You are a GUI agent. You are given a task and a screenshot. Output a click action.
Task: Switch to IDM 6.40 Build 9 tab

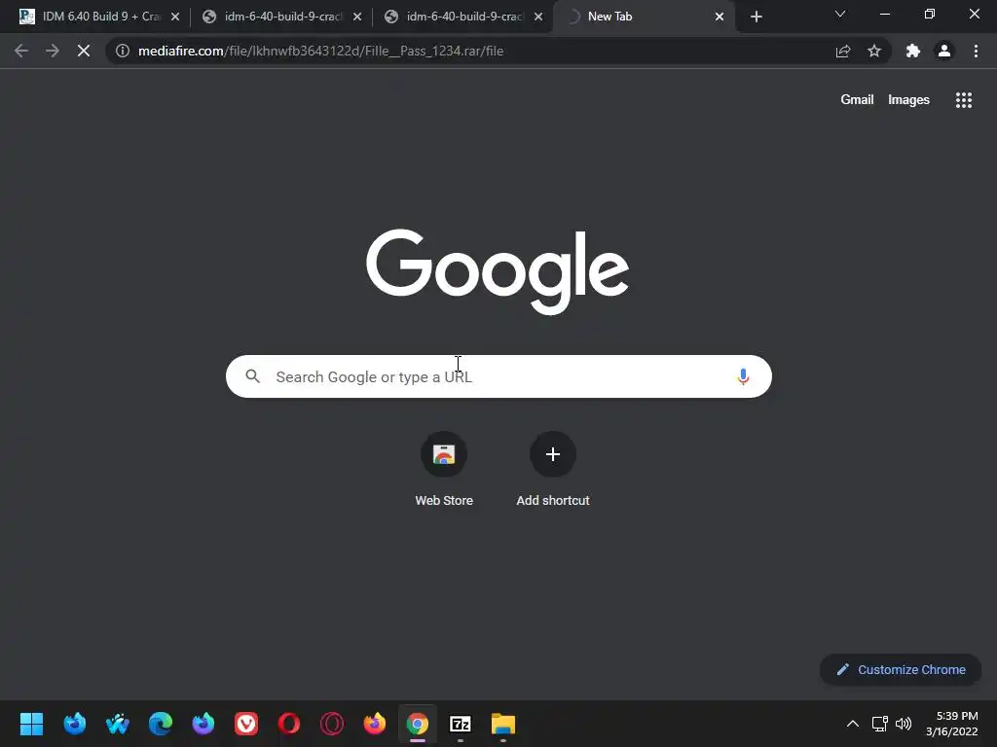click(100, 17)
